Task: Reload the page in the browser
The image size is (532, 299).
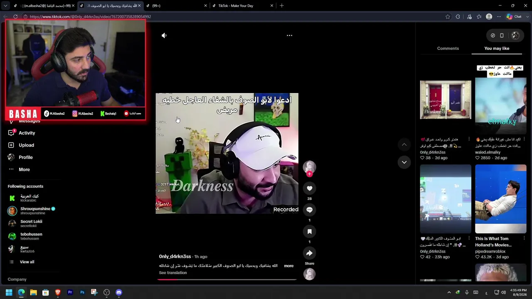Action: (15, 17)
